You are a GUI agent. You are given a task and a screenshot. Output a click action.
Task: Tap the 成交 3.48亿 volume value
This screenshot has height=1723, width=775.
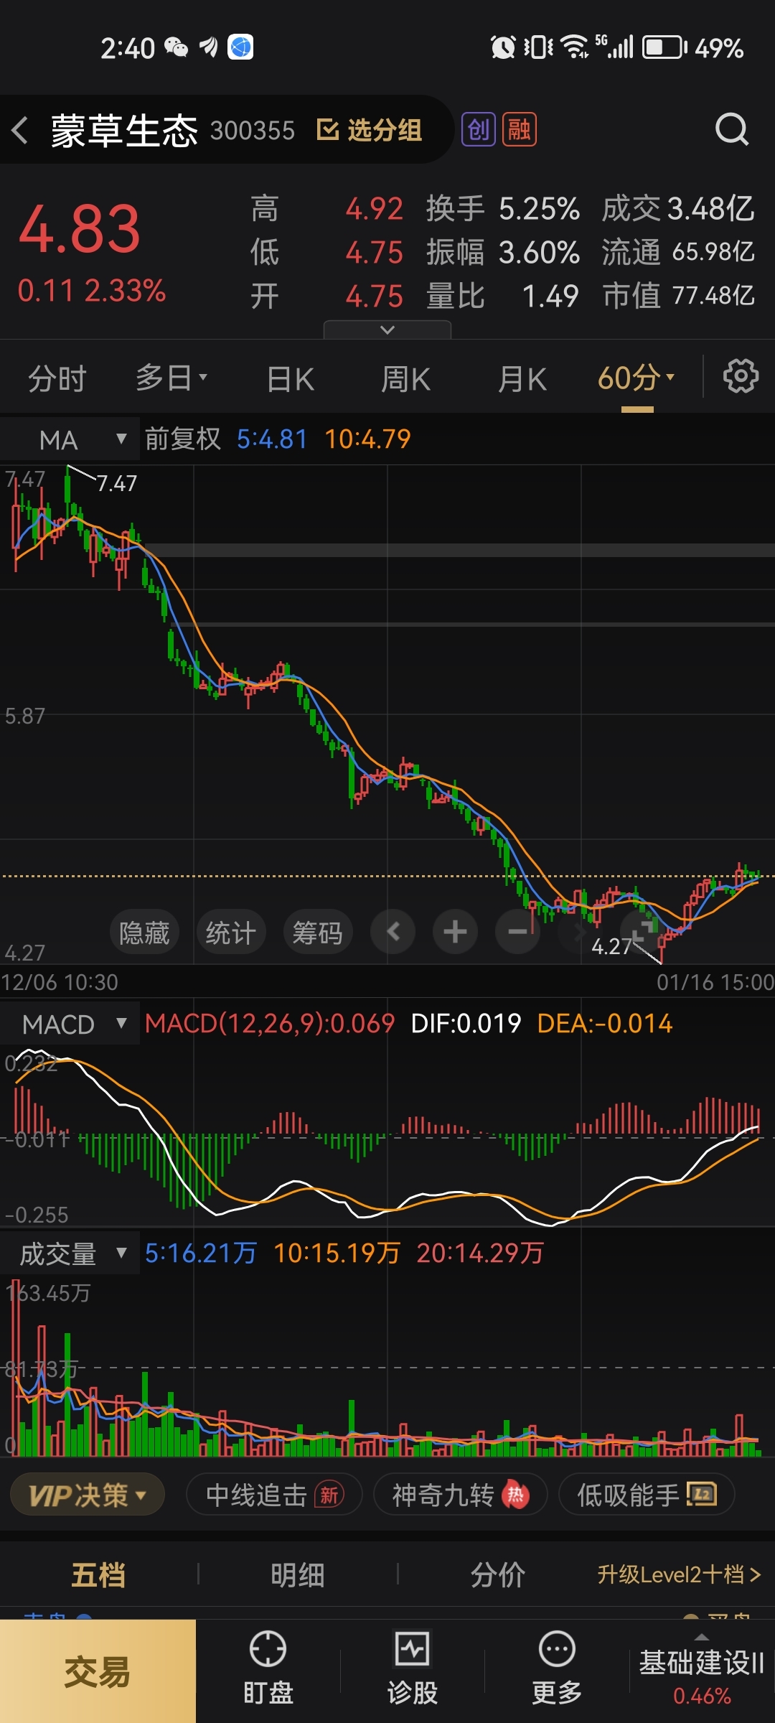(x=678, y=209)
